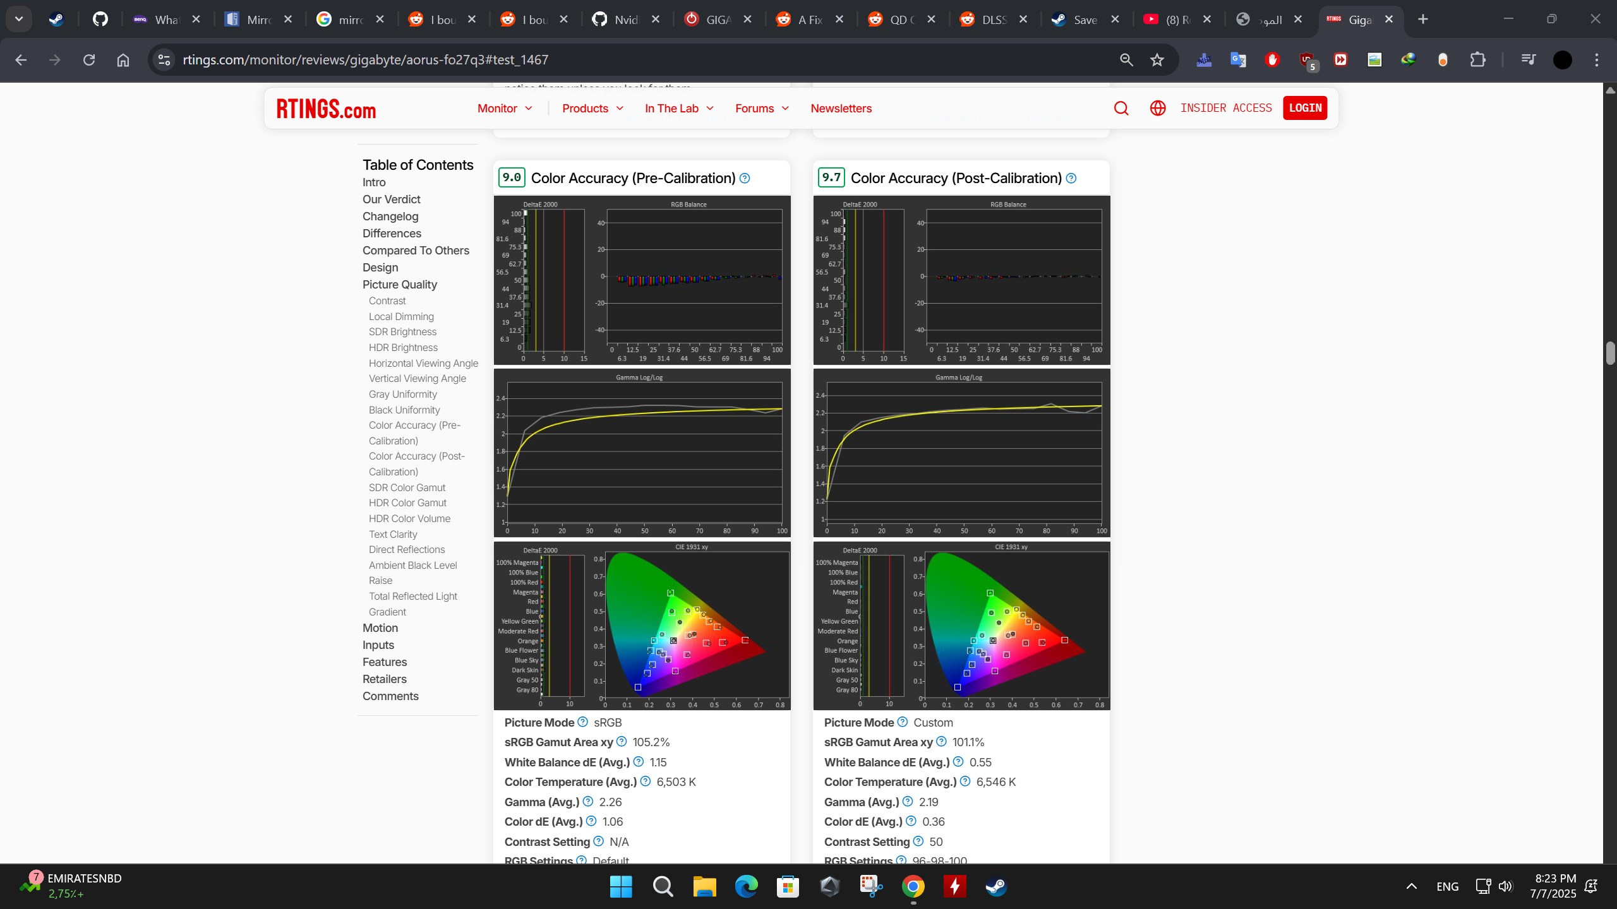Bookmark this page with the star icon

(x=1157, y=60)
